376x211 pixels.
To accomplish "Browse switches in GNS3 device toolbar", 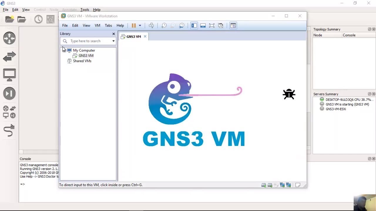I will point(9,57).
